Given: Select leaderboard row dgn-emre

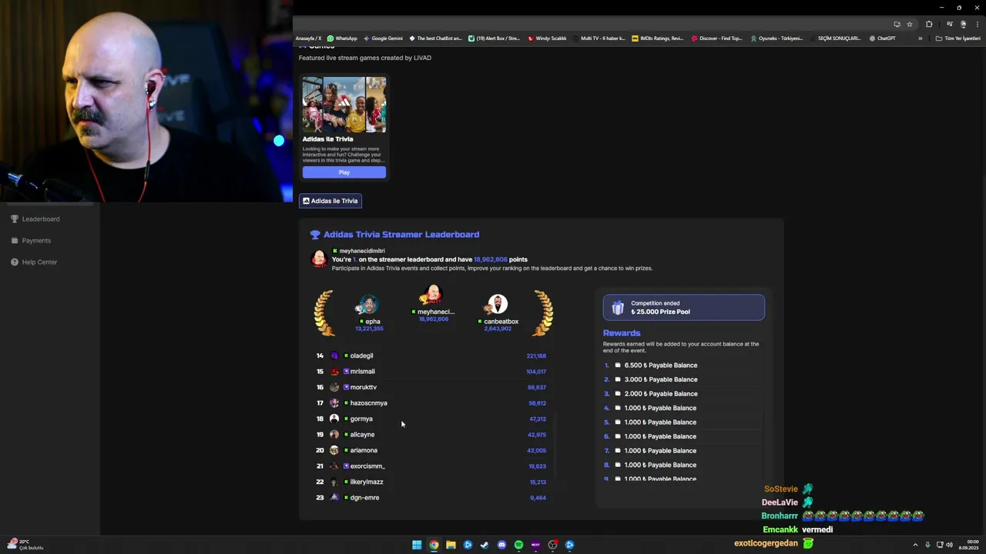Looking at the screenshot, I should click(431, 498).
